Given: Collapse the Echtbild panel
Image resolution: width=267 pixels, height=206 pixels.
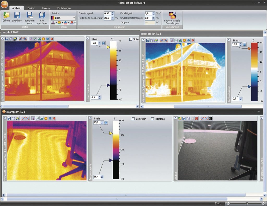Looking at the screenshot, I should [175, 118].
